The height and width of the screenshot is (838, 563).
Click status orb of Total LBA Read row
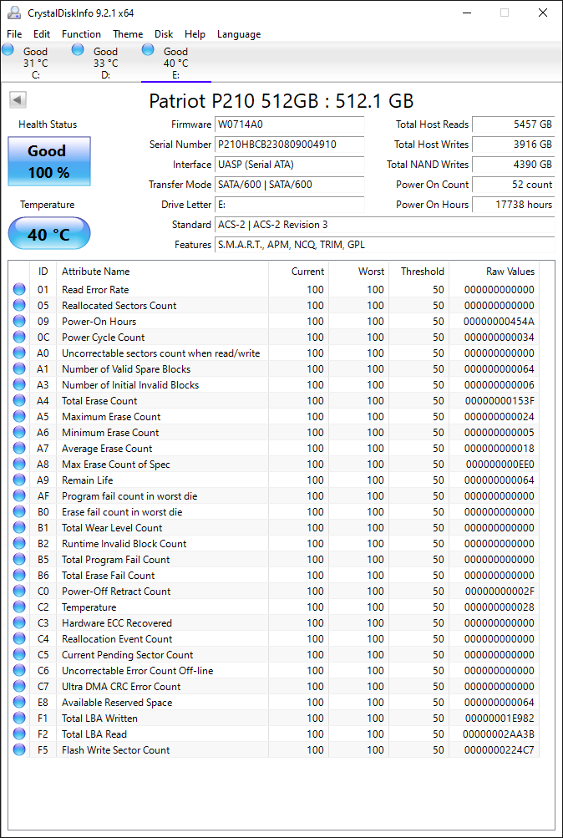coord(19,734)
